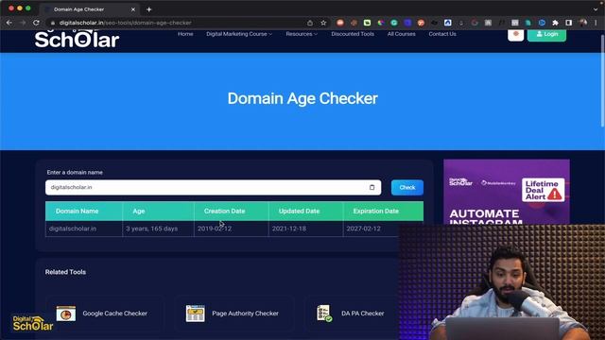The image size is (605, 340).
Task: Open the All Courses menu item
Action: click(x=401, y=34)
